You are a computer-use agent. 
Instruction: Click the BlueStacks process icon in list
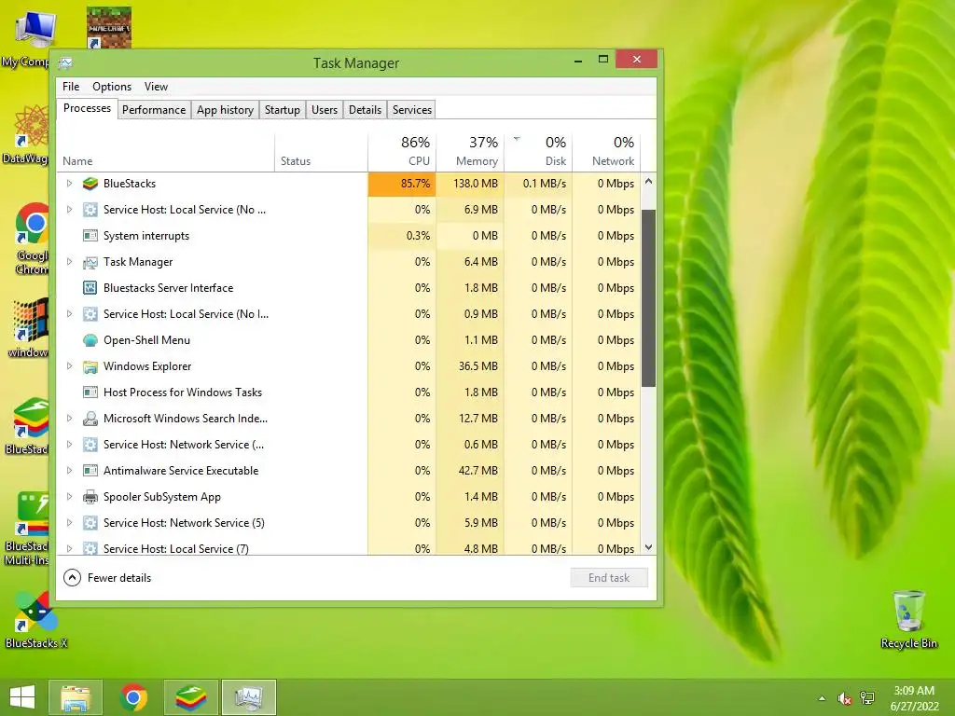[x=90, y=184]
